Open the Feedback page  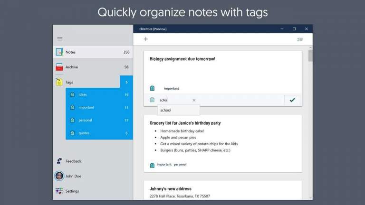coord(93,161)
